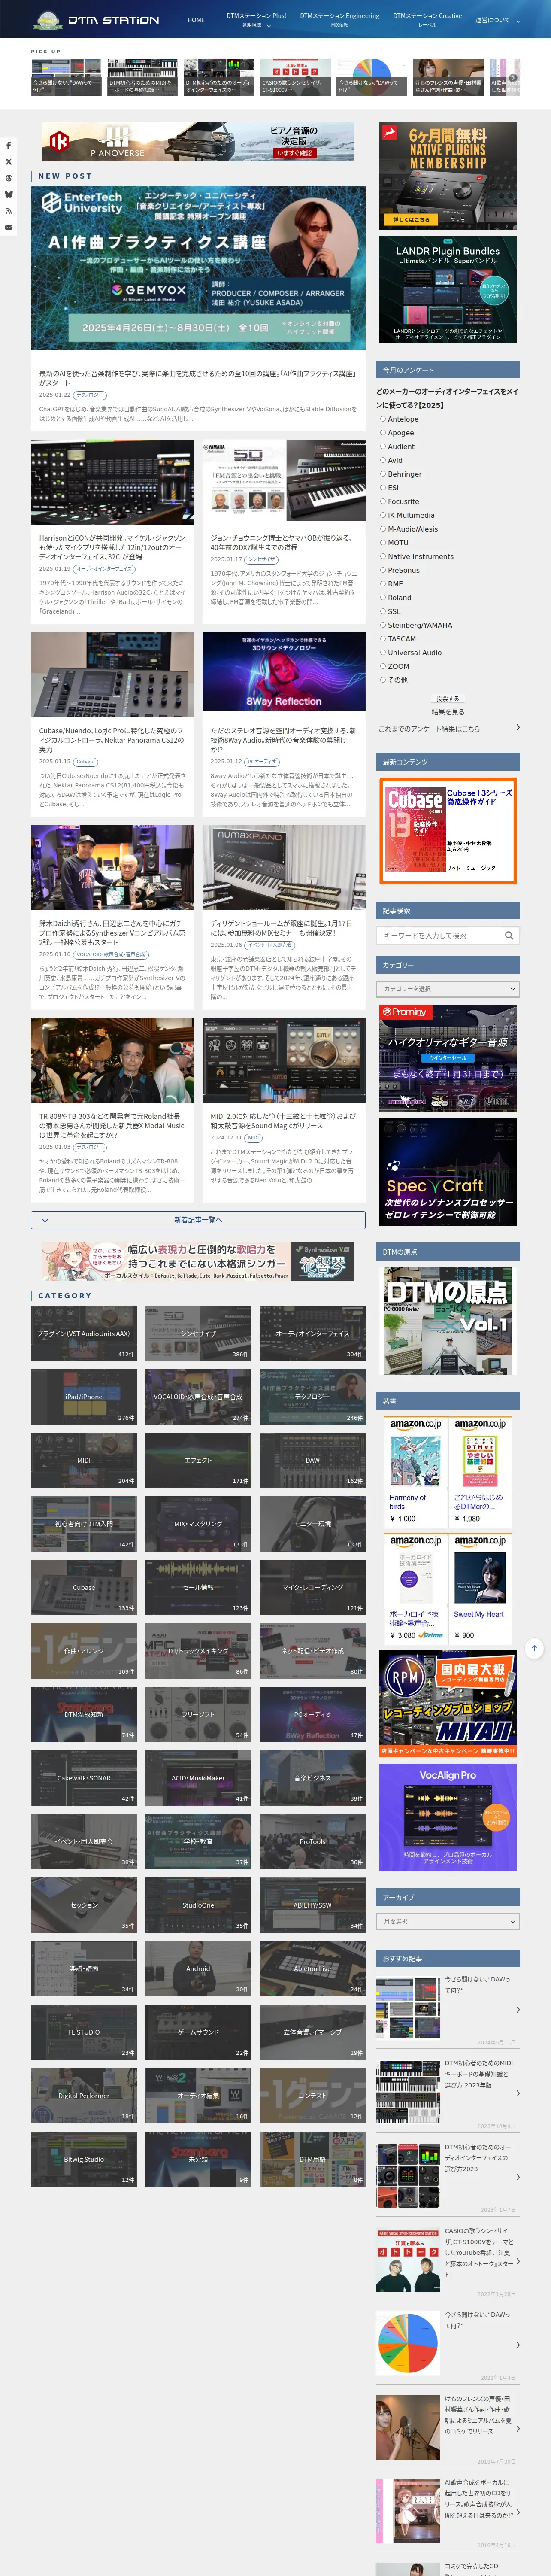Open DTMステーション Engineering nav item
Viewport: 551px width, 2576px height.
coord(340,20)
